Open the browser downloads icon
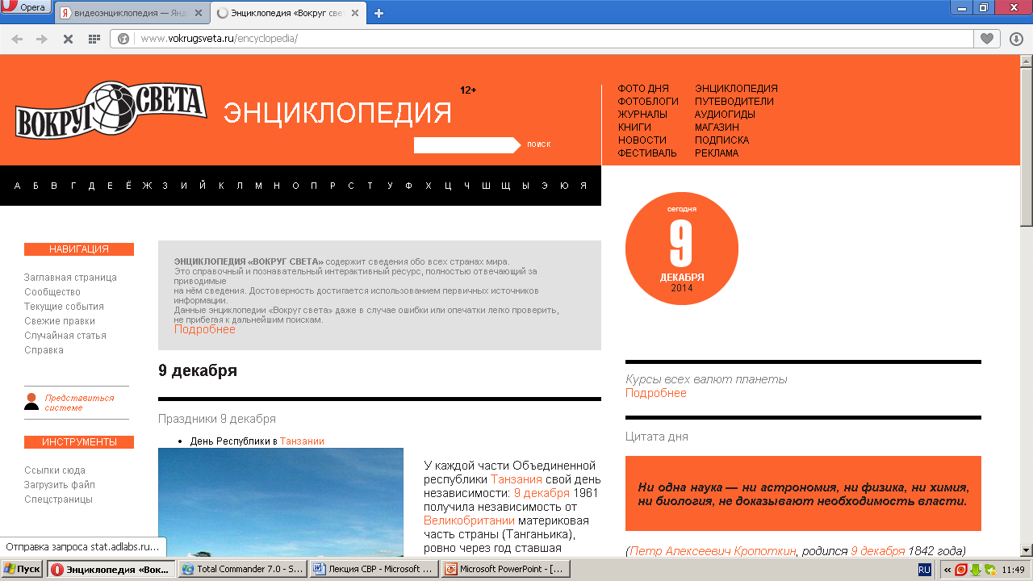1033x581 pixels. tap(1016, 39)
